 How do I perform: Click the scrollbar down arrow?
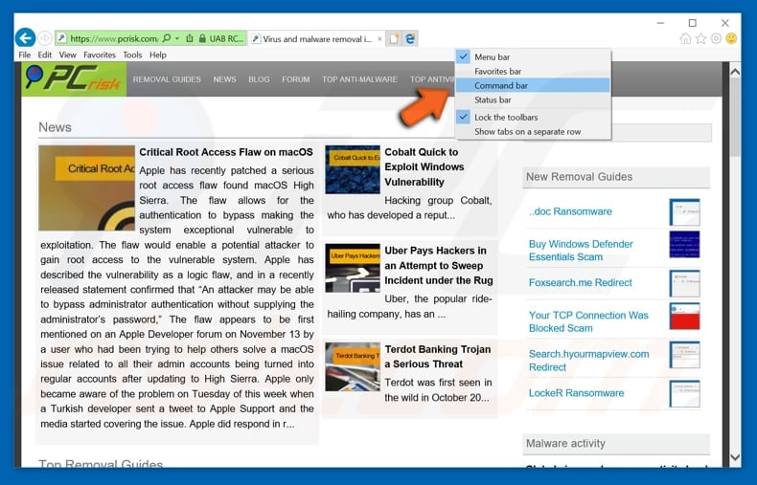pos(735,457)
